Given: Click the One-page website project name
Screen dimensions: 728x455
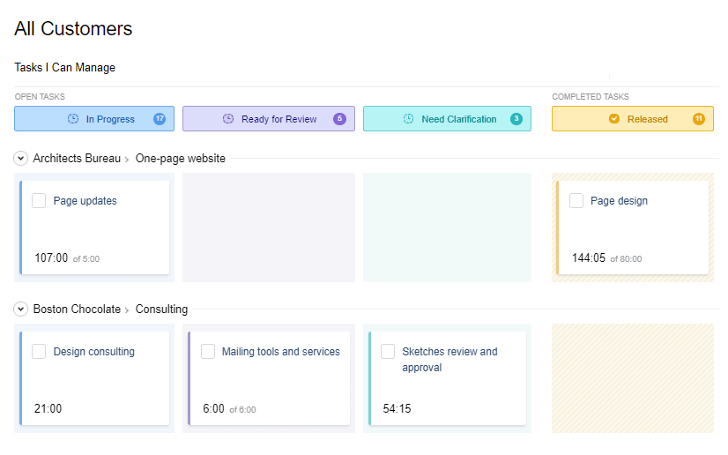Looking at the screenshot, I should [x=180, y=159].
